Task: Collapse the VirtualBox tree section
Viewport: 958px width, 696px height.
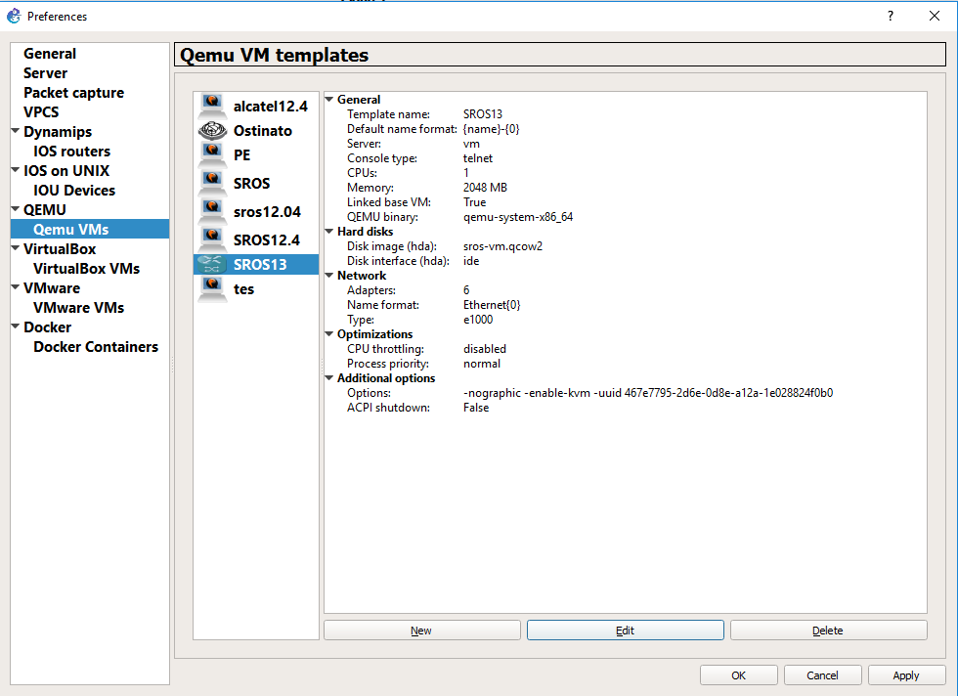Action: 16,248
